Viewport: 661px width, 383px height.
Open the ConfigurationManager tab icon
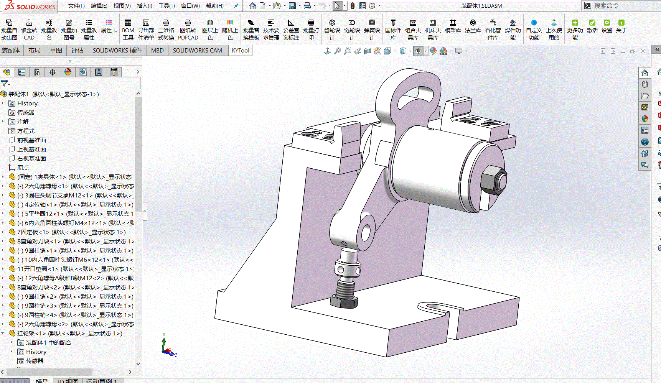pos(37,72)
